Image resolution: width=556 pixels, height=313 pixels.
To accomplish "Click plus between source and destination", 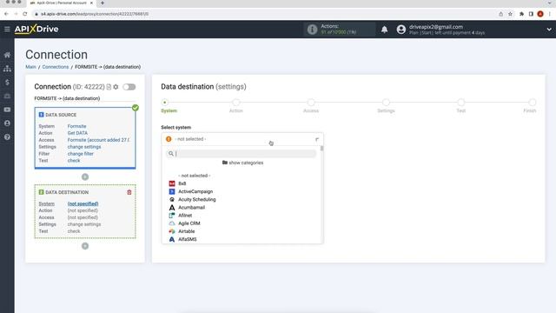I will coord(85,176).
